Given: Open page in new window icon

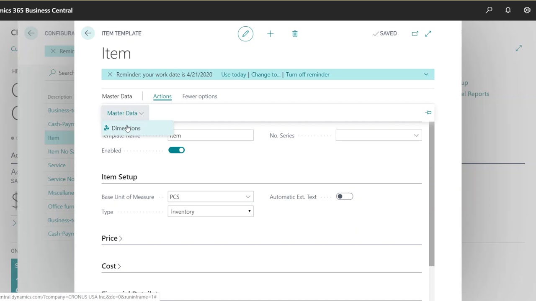Looking at the screenshot, I should point(415,33).
